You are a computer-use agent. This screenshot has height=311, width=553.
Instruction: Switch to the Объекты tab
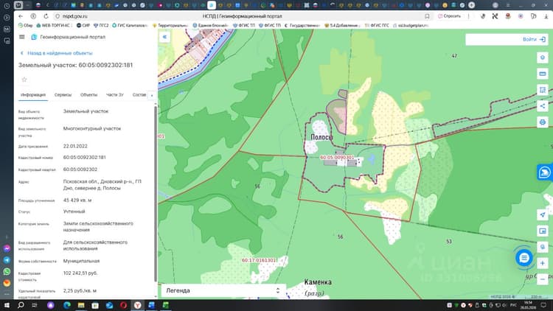click(88, 95)
